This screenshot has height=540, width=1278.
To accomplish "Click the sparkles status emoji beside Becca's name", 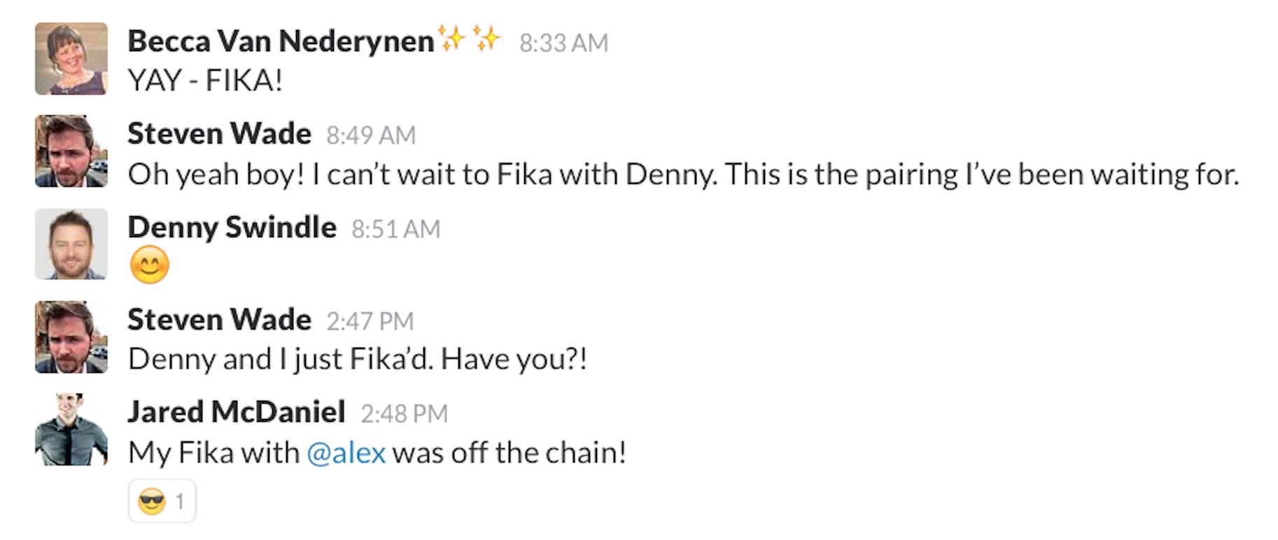I will [469, 38].
